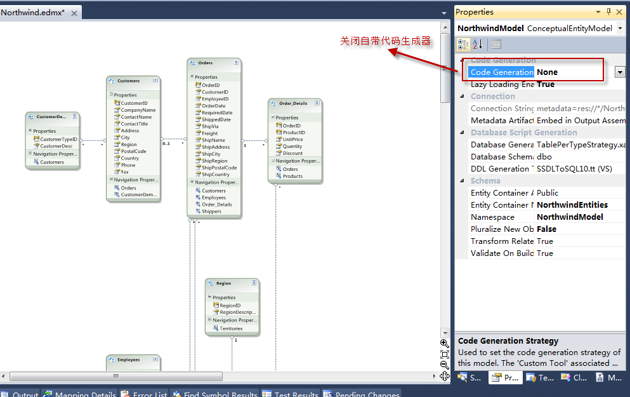Open the NorthwindModel object selector dropdown

(x=620, y=28)
